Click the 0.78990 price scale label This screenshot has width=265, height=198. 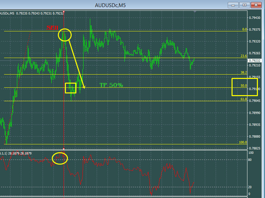click(255, 113)
